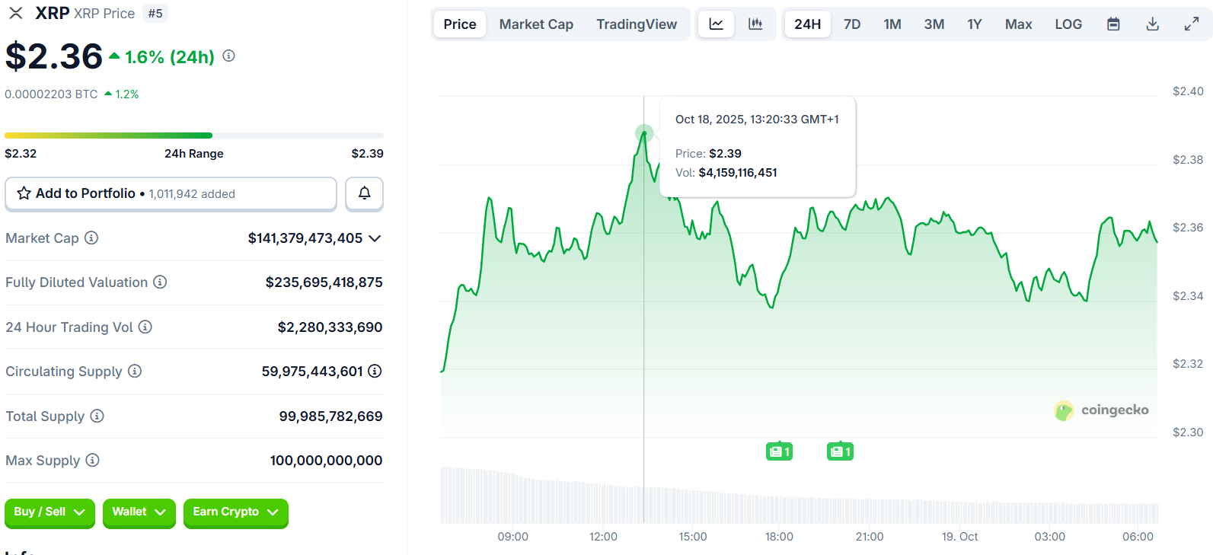Select the 7D time range
The image size is (1213, 555).
point(852,24)
